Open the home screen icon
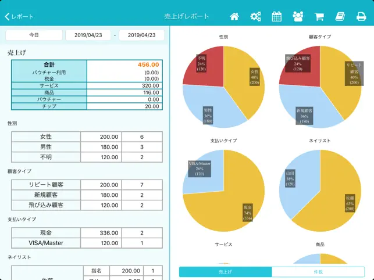 coord(234,16)
